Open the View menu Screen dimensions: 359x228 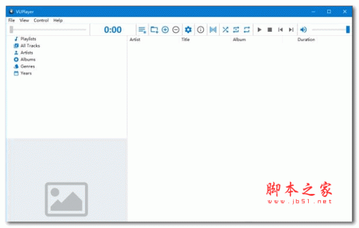25,20
